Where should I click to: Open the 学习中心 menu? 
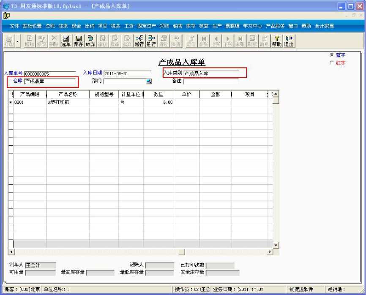point(253,26)
